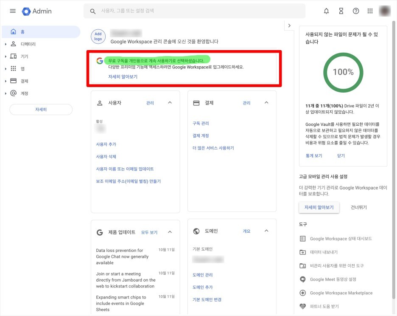Open 결제 계정 link
Screen dimensions: 397x316
(201, 135)
